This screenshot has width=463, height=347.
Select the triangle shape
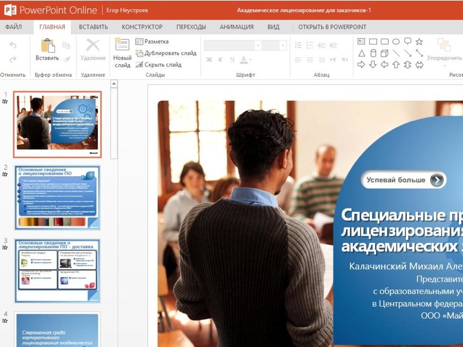[361, 53]
